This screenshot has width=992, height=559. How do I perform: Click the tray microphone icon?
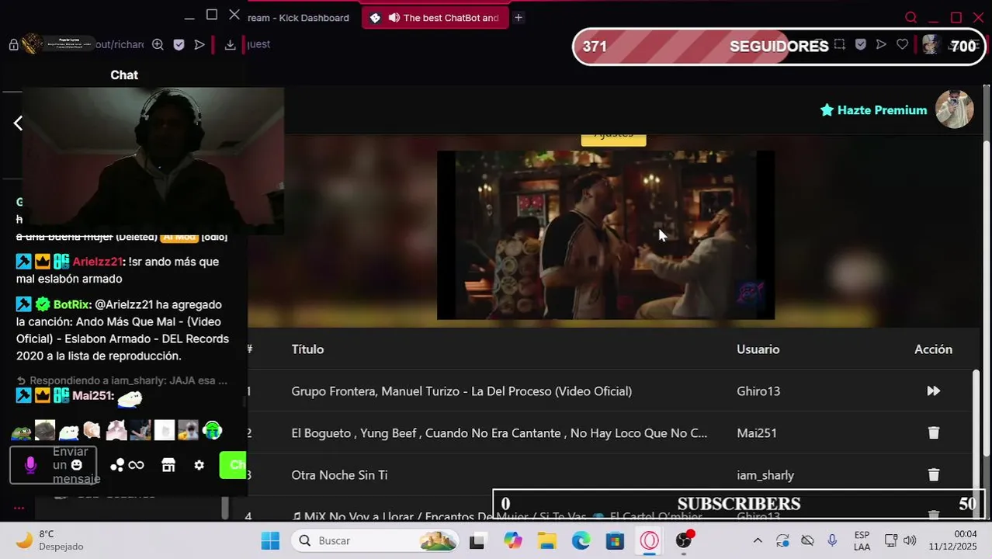point(832,540)
